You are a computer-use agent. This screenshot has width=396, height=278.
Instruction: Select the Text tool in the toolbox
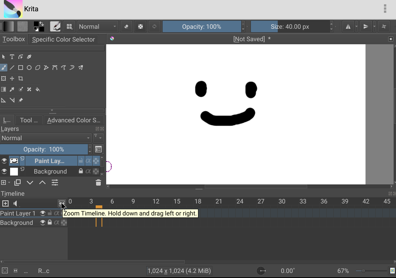pos(12,57)
